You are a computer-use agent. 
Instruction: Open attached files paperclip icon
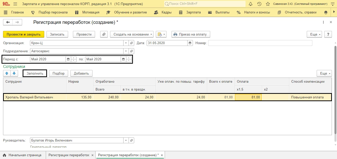point(104,34)
